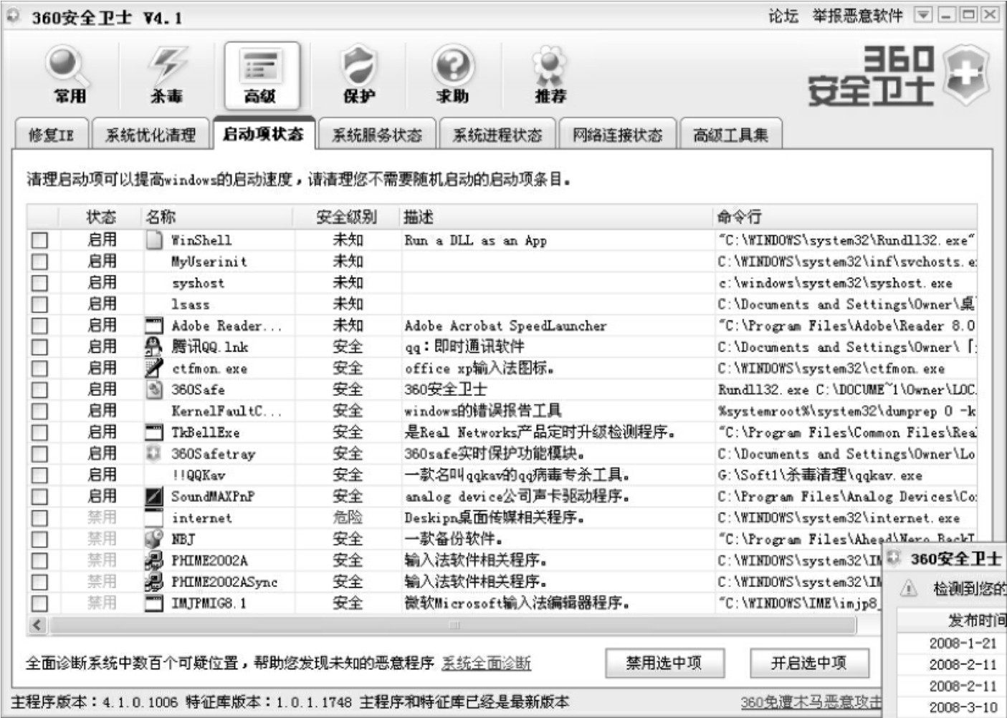The height and width of the screenshot is (718, 1007).
Task: Click the icon next to 360Safe
Action: 154,389
